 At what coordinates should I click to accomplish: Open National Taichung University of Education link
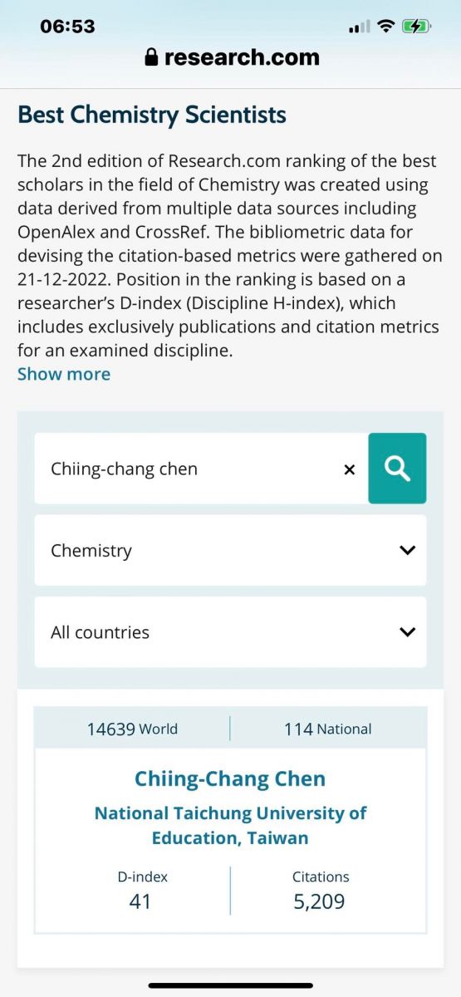point(230,825)
